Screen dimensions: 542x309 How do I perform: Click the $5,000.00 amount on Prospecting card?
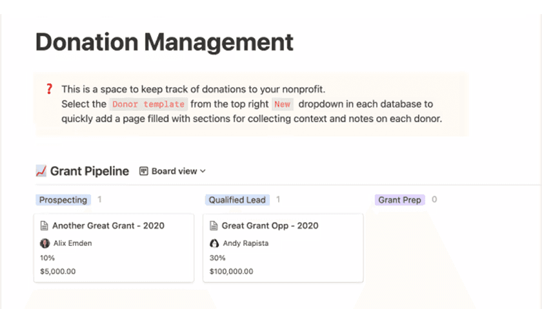coord(57,271)
